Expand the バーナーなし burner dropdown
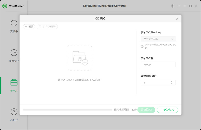201x130 pixels. [158, 39]
